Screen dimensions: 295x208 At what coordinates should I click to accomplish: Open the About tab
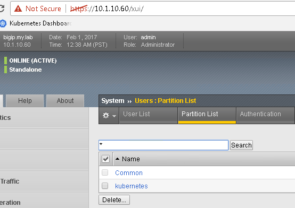pyautogui.click(x=65, y=101)
